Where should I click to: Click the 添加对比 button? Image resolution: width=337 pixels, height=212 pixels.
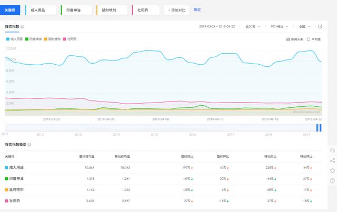(176, 10)
